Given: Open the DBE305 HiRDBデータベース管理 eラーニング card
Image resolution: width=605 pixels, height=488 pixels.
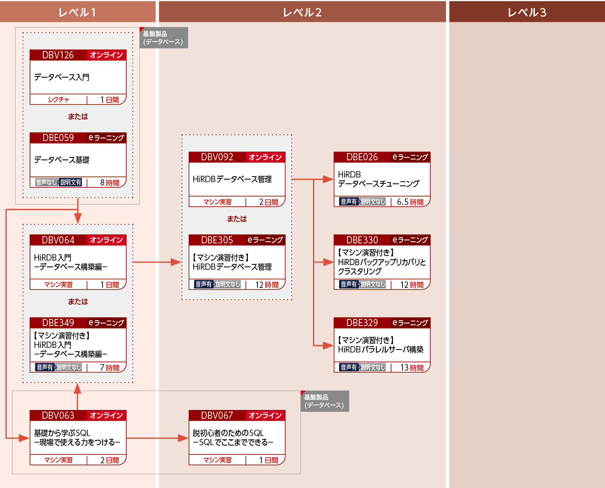Looking at the screenshot, I should (237, 262).
